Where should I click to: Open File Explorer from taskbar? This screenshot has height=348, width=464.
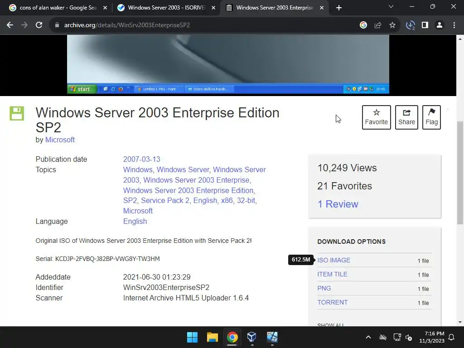click(x=213, y=337)
